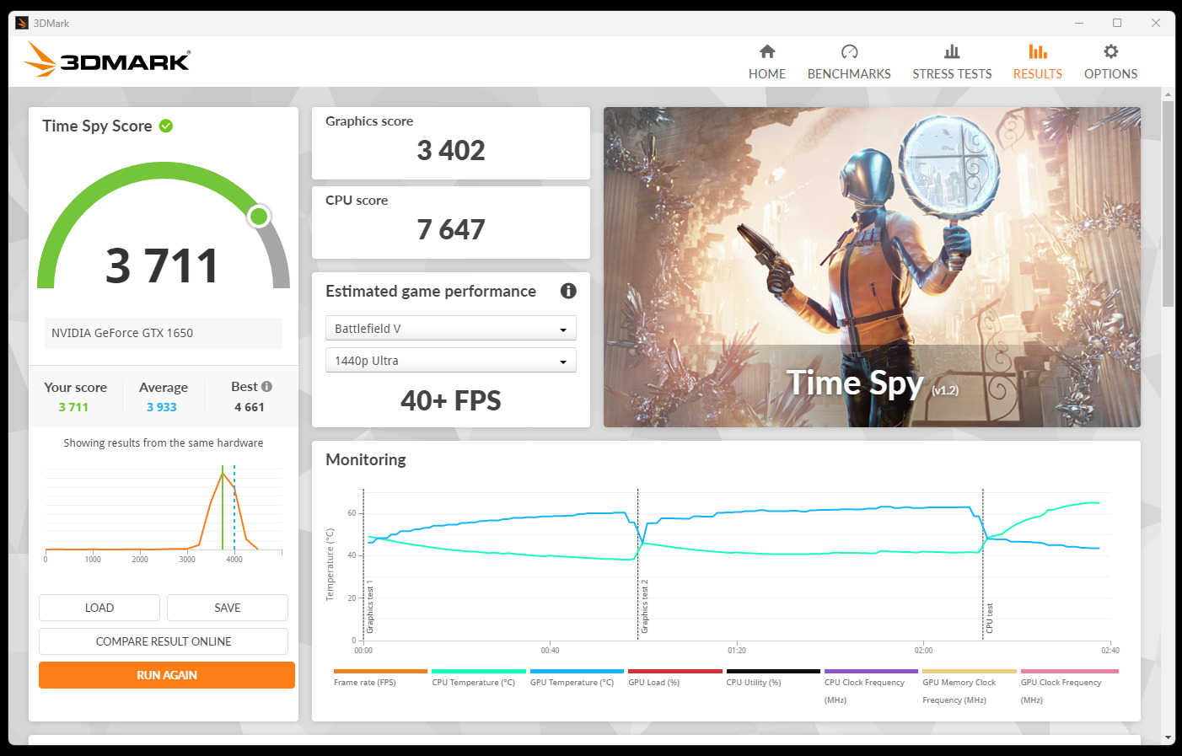Click the CPU test marker line
This screenshot has height=756, width=1182.
tap(983, 565)
